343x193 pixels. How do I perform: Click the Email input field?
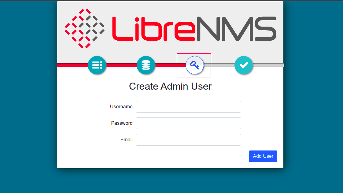(x=188, y=140)
